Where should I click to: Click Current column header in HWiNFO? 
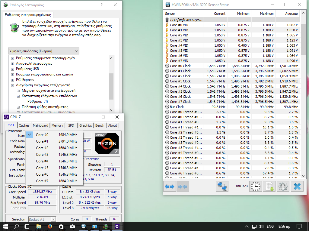(x=215, y=14)
